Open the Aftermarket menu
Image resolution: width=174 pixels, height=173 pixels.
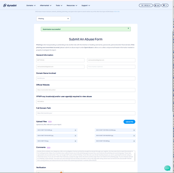coord(46,6)
